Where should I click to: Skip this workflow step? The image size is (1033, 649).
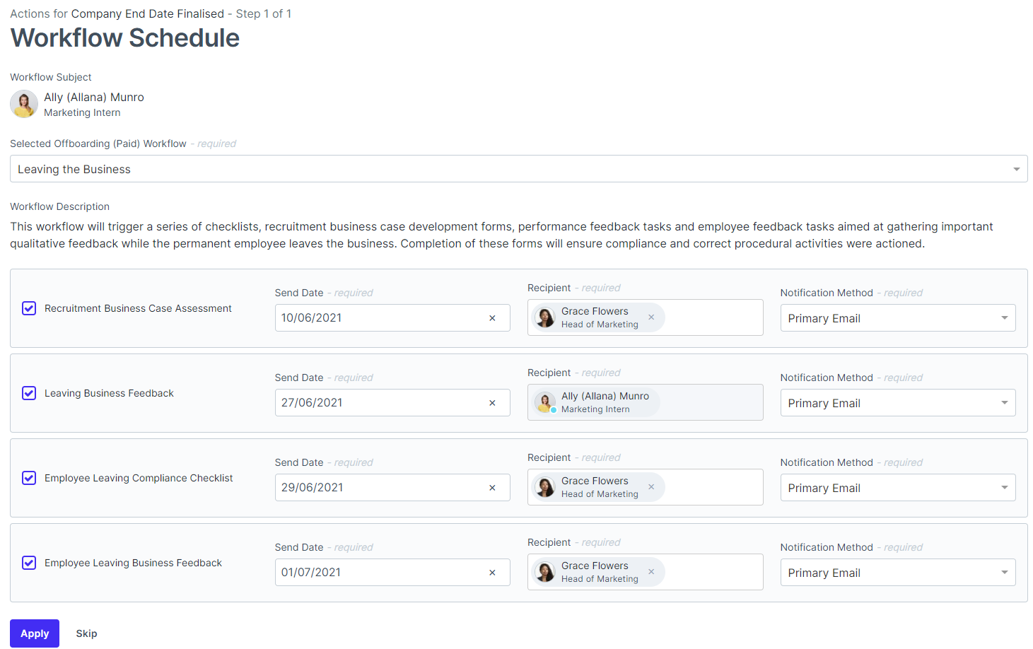point(86,633)
